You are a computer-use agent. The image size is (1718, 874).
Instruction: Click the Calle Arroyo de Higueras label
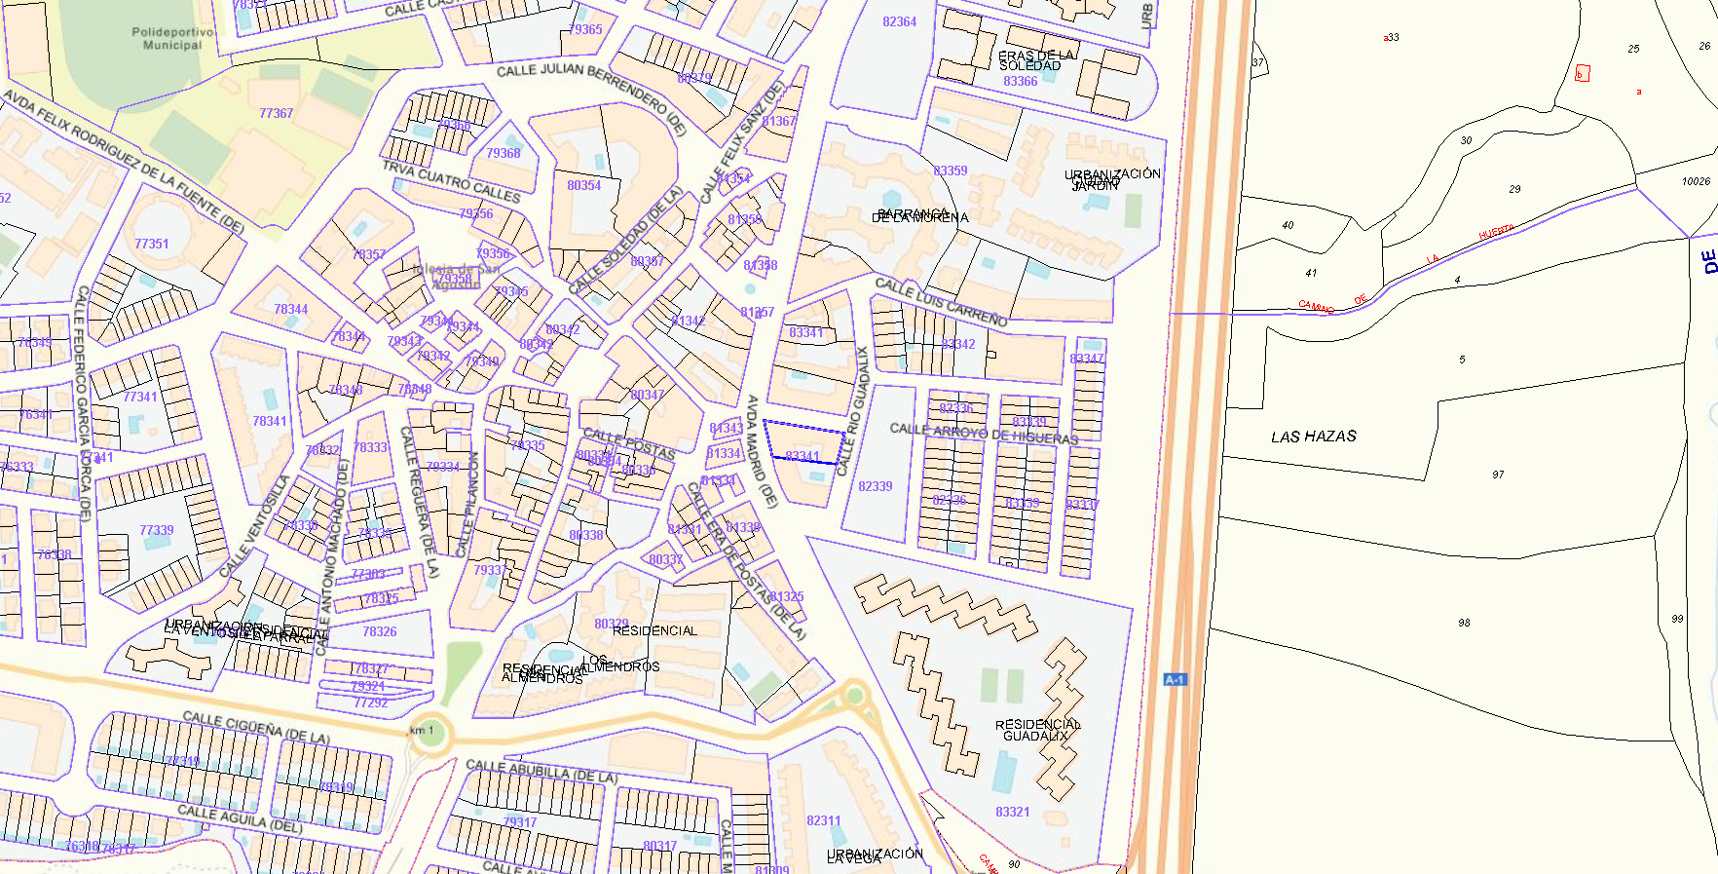pyautogui.click(x=984, y=434)
